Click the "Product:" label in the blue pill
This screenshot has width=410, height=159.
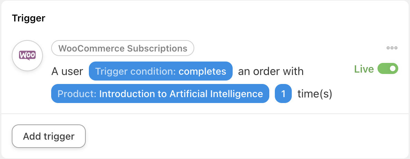click(x=77, y=94)
